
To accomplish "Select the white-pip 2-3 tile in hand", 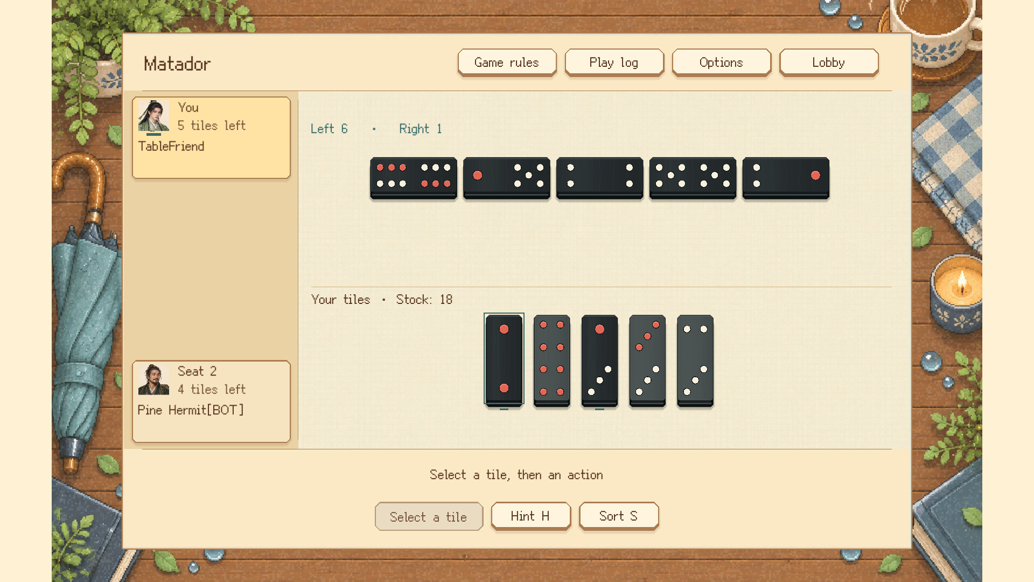I will (x=695, y=361).
